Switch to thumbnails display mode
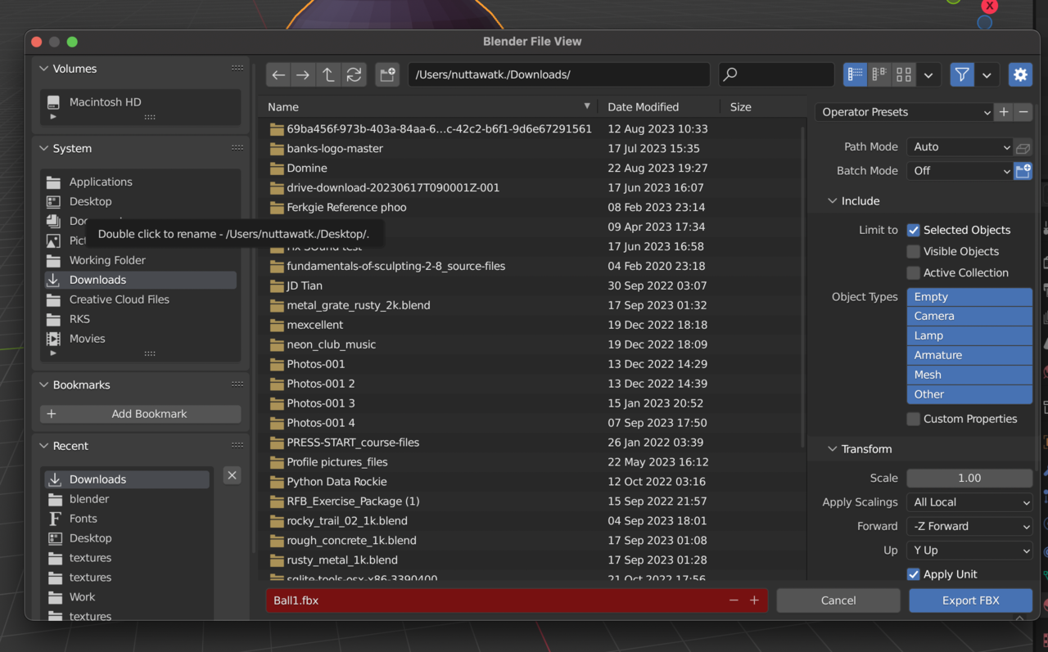The height and width of the screenshot is (652, 1048). tap(904, 74)
